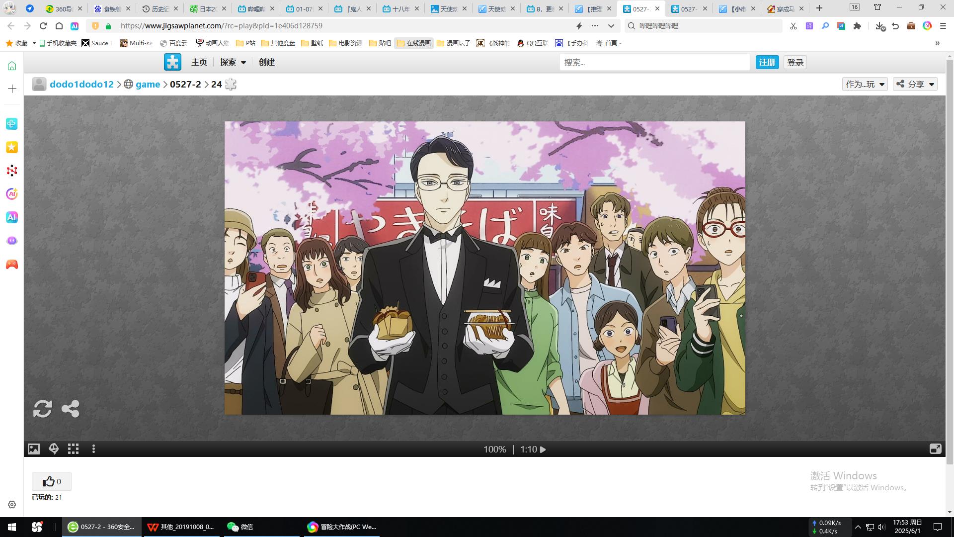Open the WPS taskbar item 其他_20191008
Screen dimensions: 954x537
[x=182, y=527]
